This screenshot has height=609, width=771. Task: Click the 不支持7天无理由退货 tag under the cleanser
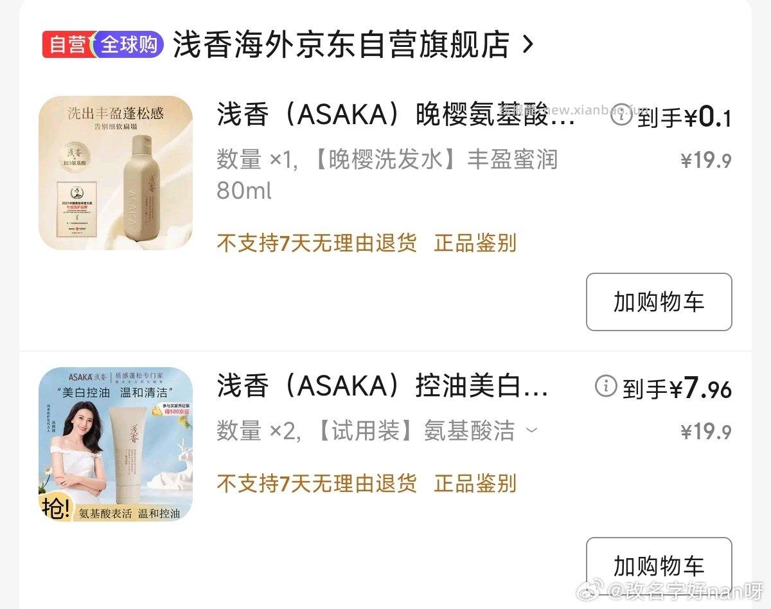tap(317, 483)
